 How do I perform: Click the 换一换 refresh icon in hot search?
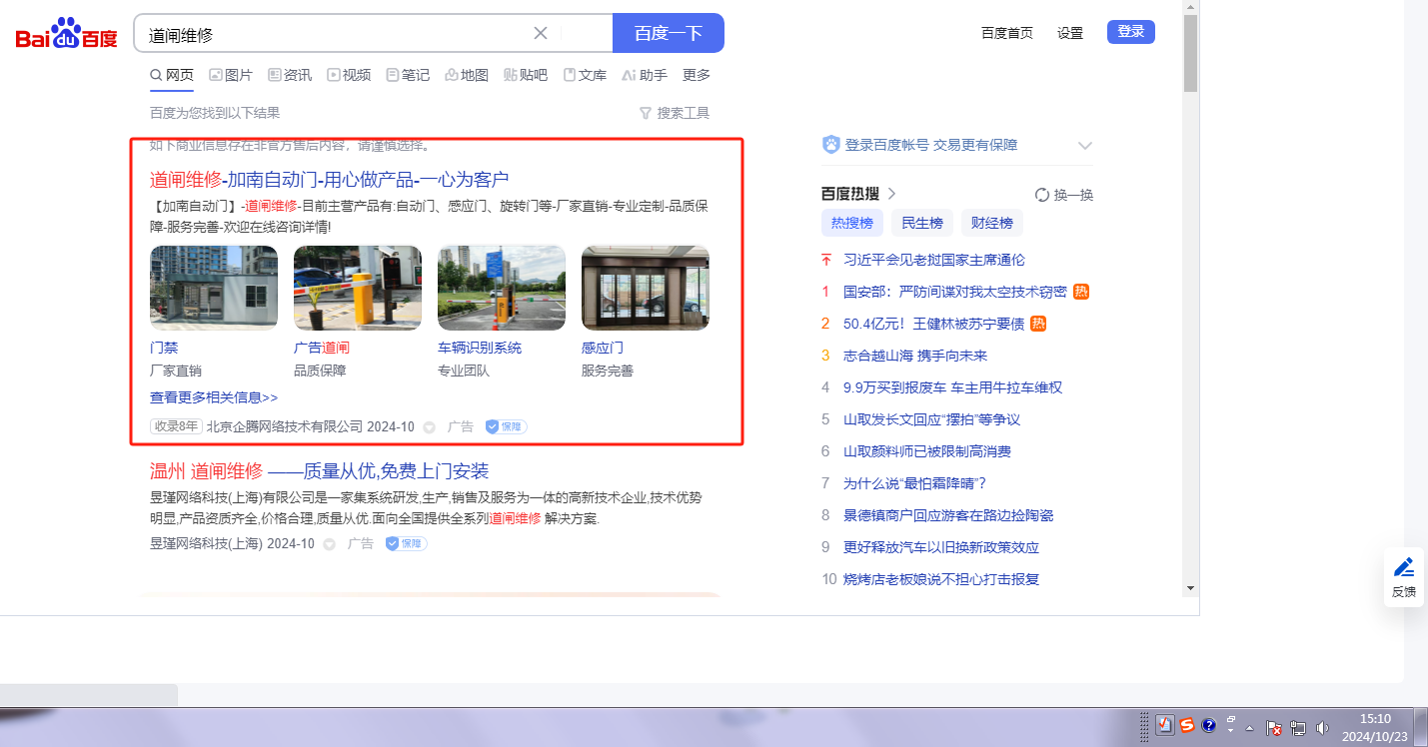(1042, 195)
